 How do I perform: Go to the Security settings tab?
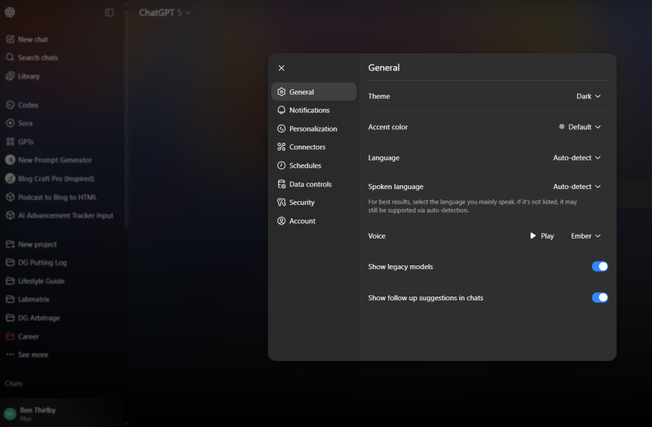tap(301, 202)
